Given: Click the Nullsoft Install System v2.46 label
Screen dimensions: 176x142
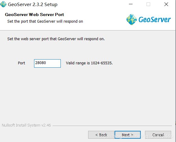Looking at the screenshot, I should tap(26, 125).
